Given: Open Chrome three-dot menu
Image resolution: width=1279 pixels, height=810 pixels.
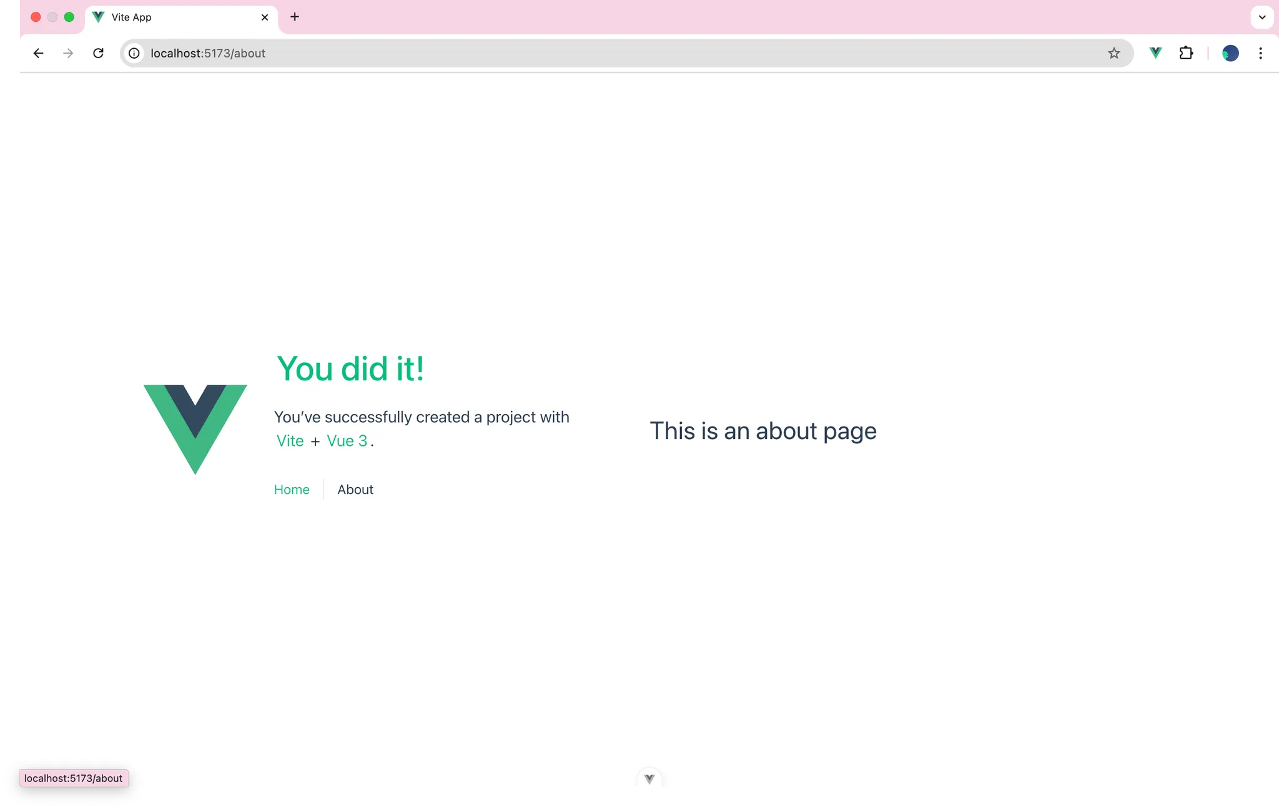Looking at the screenshot, I should point(1260,53).
